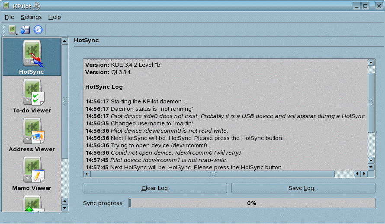
Task: Open the To-do Viewer panel
Action: 32,96
